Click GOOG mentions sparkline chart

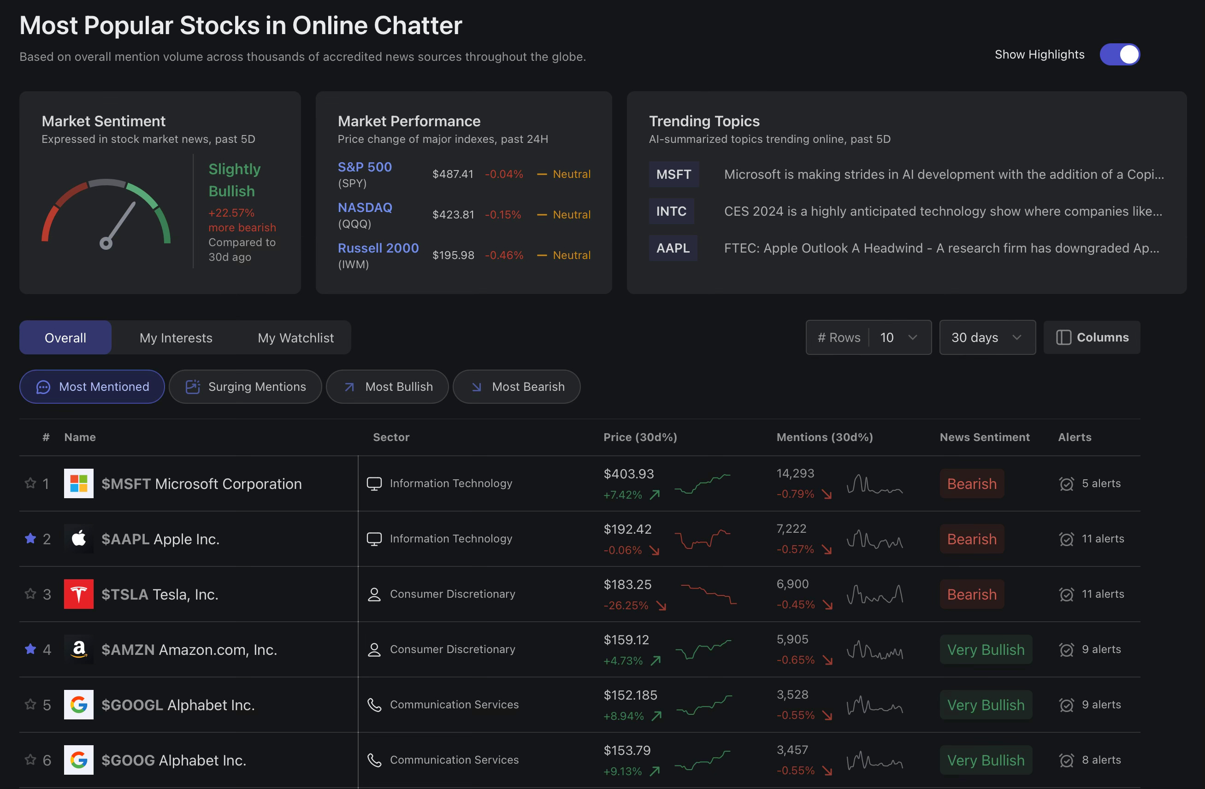click(875, 760)
